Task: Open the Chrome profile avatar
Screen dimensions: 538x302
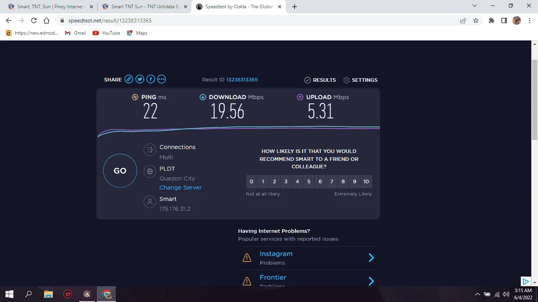Action: (517, 20)
